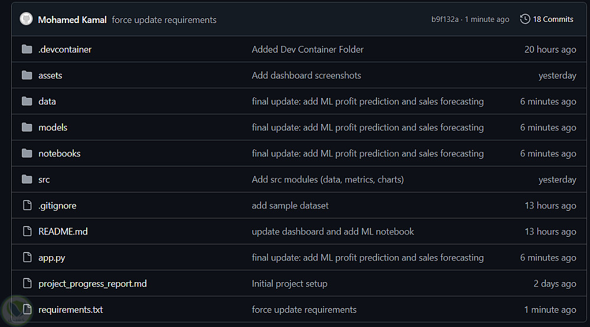
Task: Click the assets folder icon
Action: 27,76
